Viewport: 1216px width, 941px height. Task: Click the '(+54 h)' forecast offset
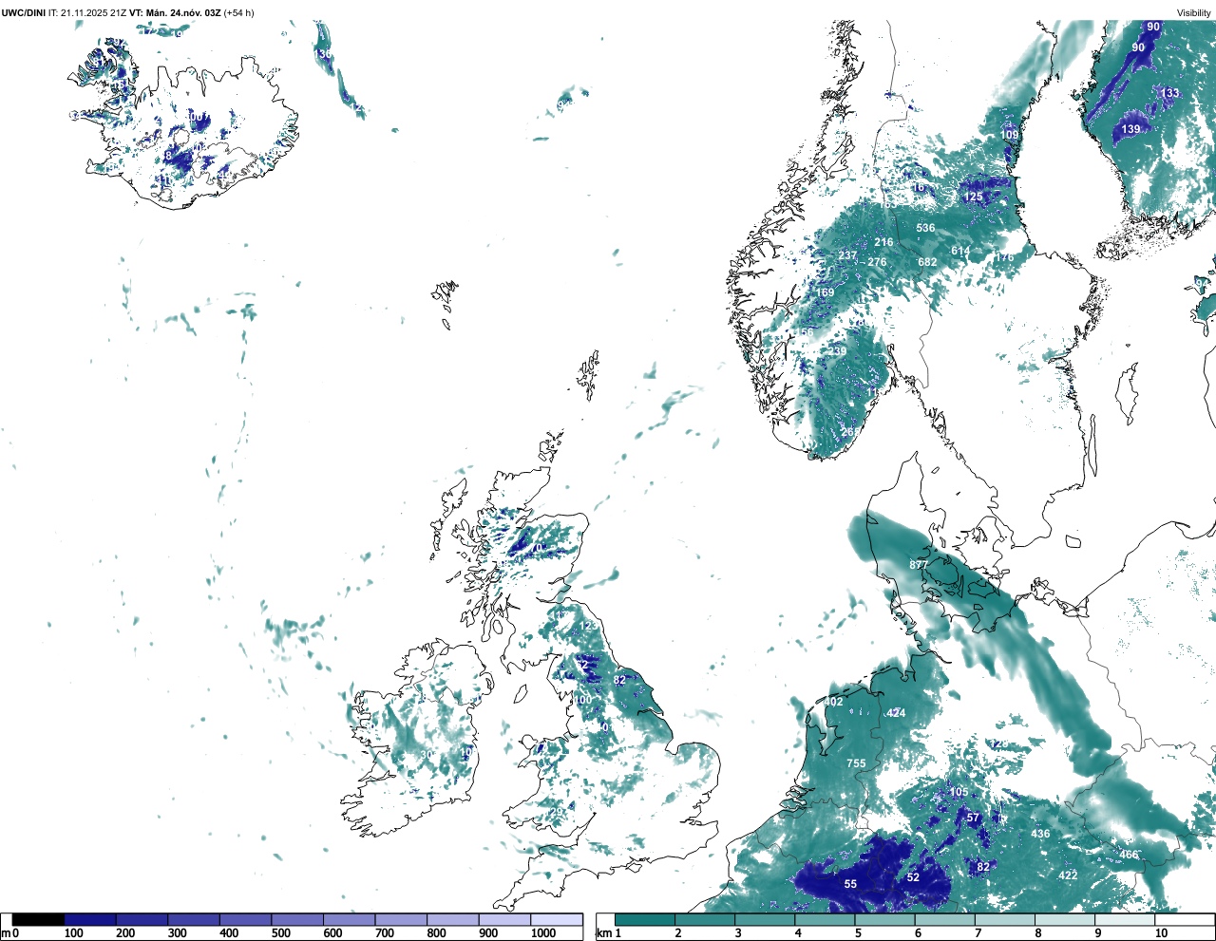click(238, 12)
